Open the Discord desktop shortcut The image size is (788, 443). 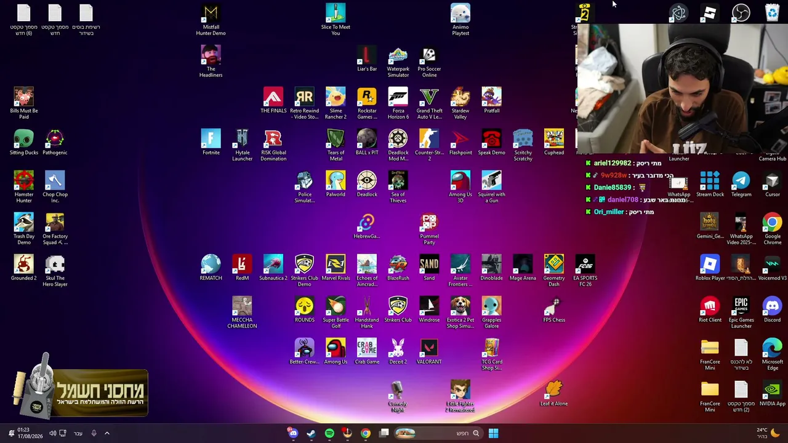[x=772, y=310]
